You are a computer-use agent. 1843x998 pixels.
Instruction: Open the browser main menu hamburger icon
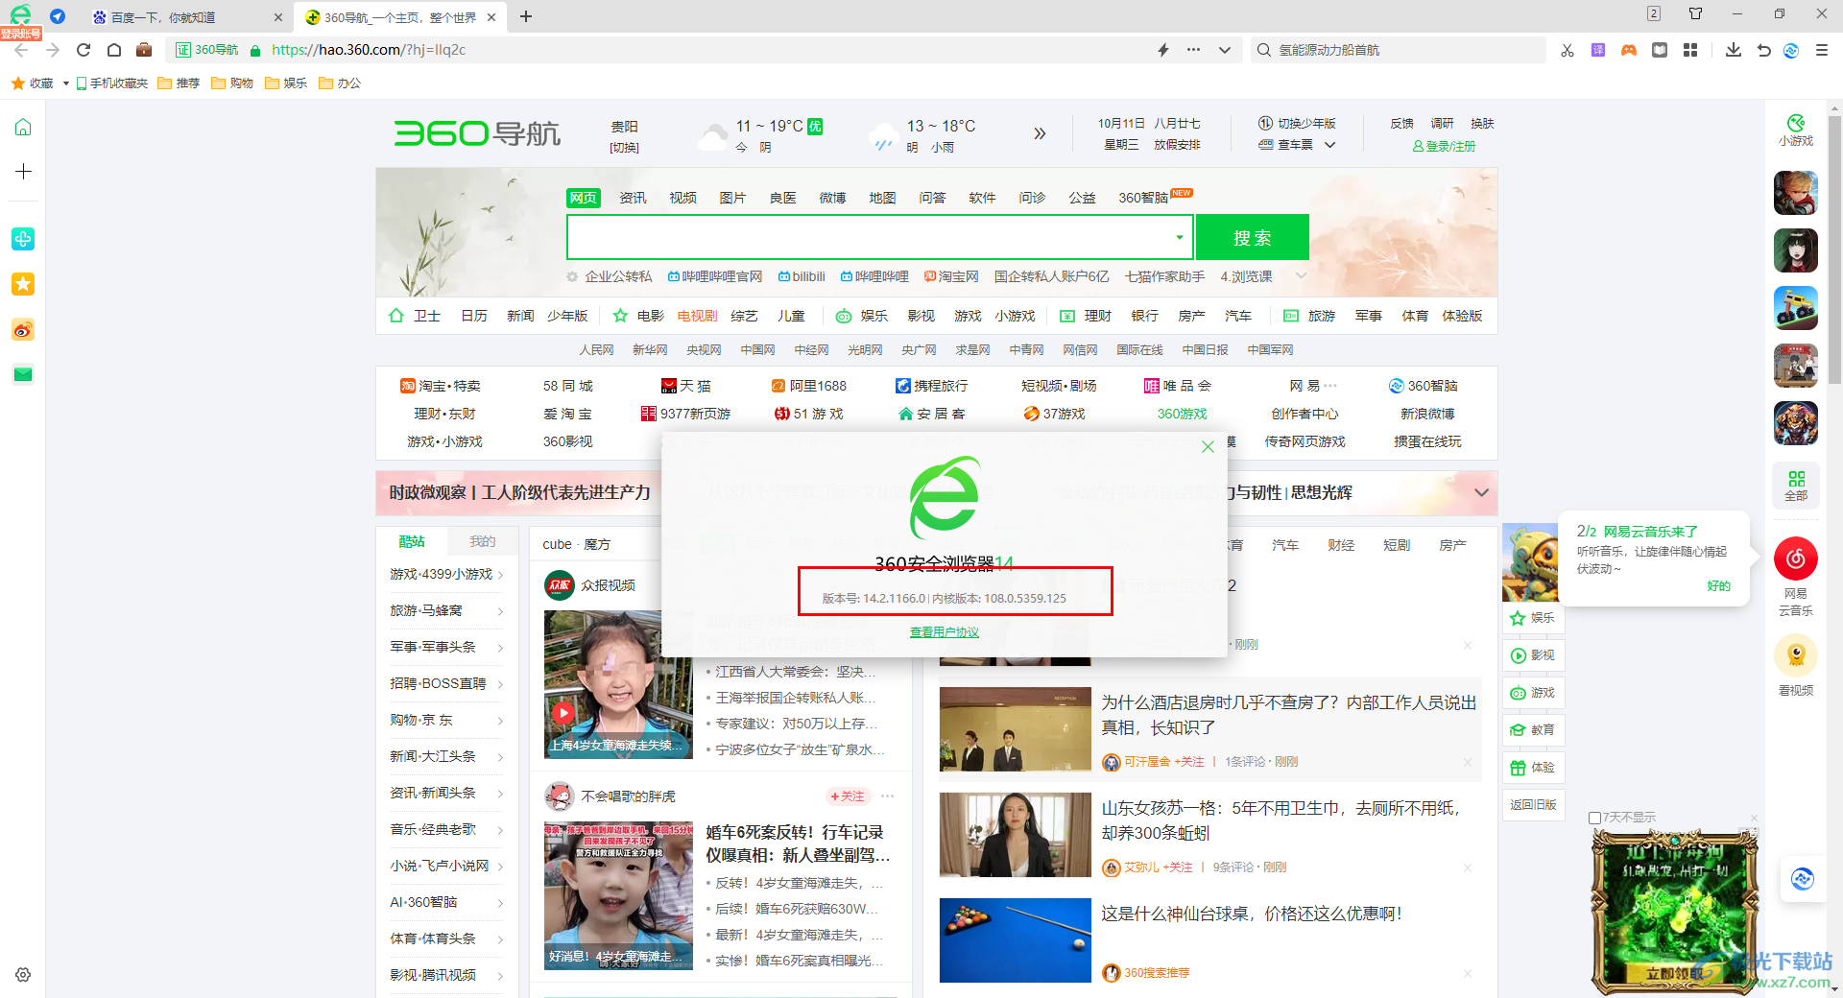point(1822,50)
